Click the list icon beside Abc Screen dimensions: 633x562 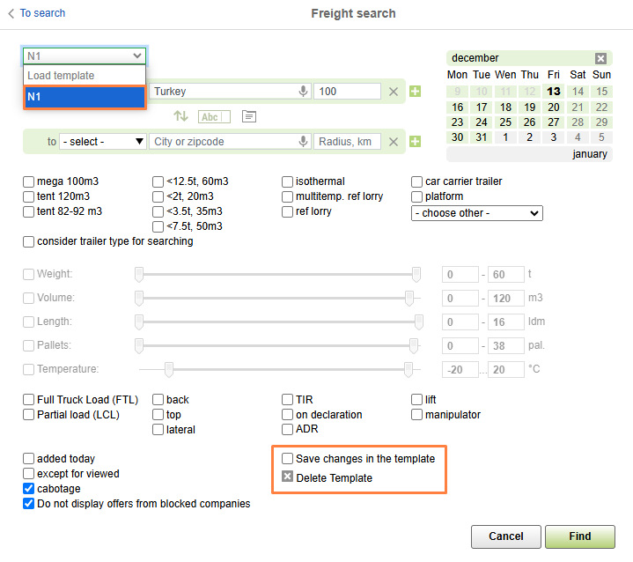249,116
